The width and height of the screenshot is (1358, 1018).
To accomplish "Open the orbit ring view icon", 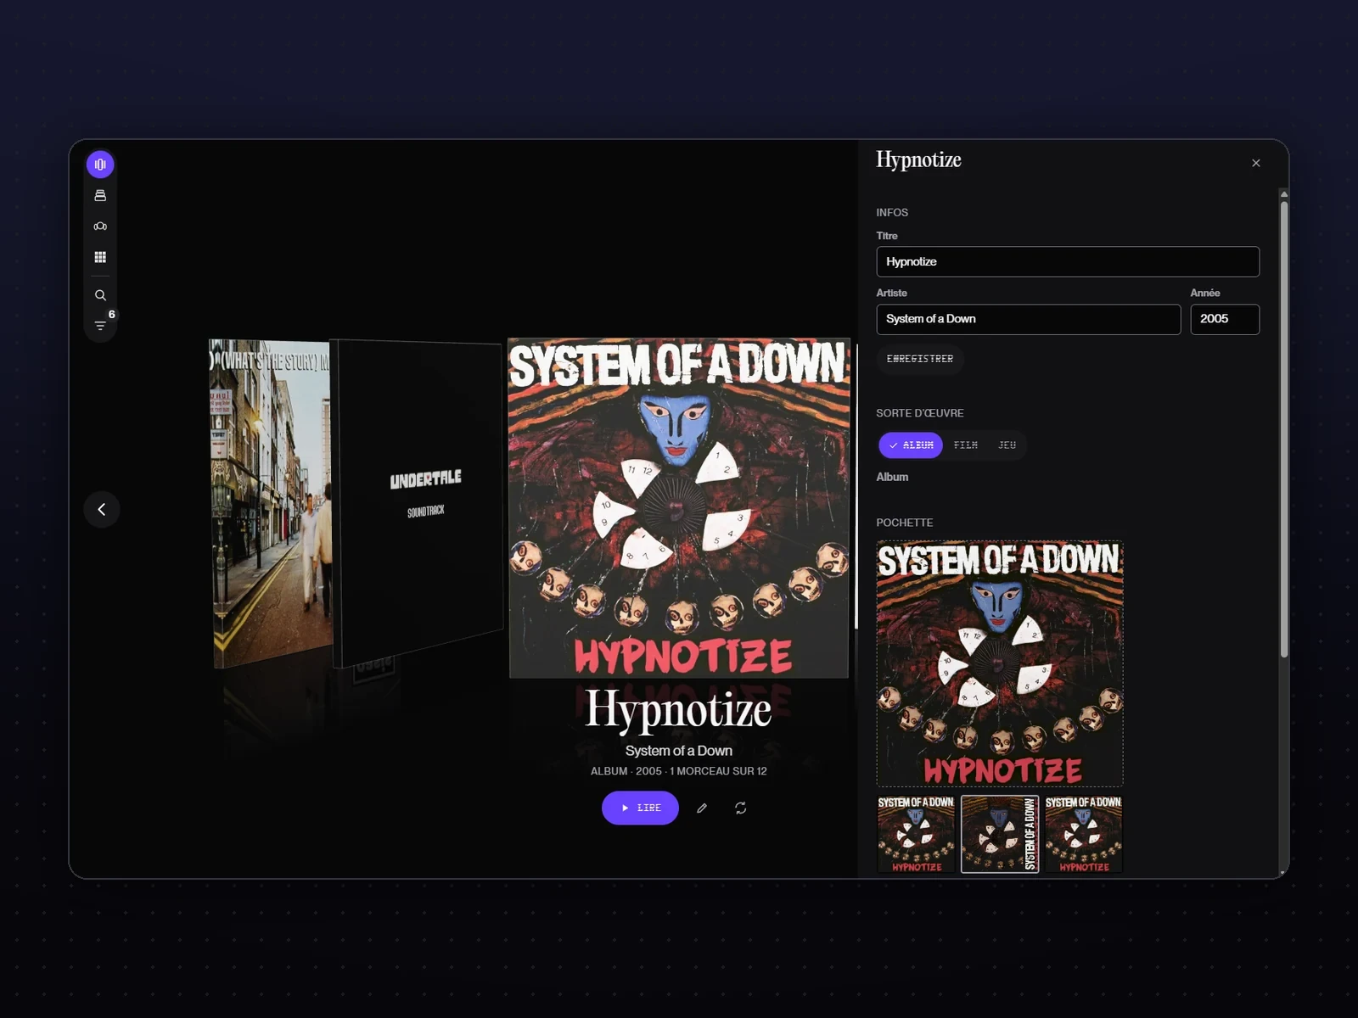I will [100, 227].
